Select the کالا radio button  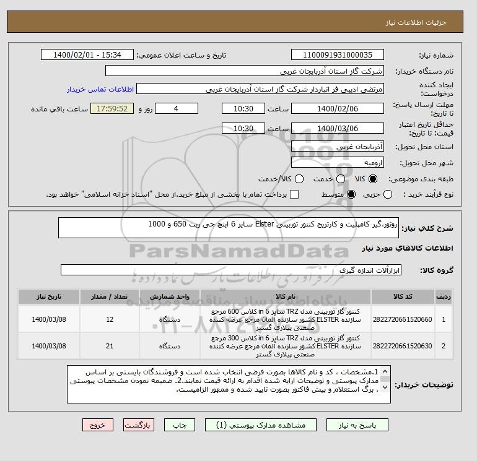pyautogui.click(x=373, y=179)
